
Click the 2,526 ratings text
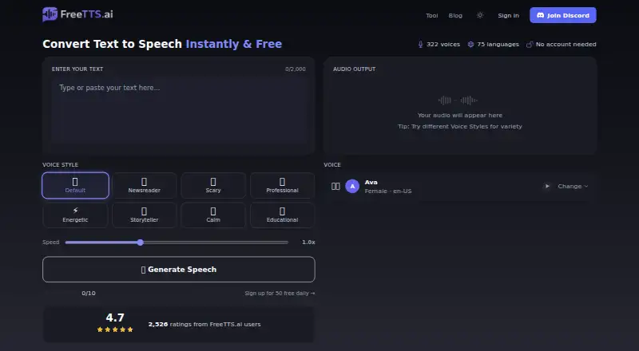click(204, 325)
